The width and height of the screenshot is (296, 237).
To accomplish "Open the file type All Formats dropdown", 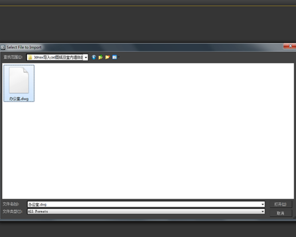I will tap(146, 211).
